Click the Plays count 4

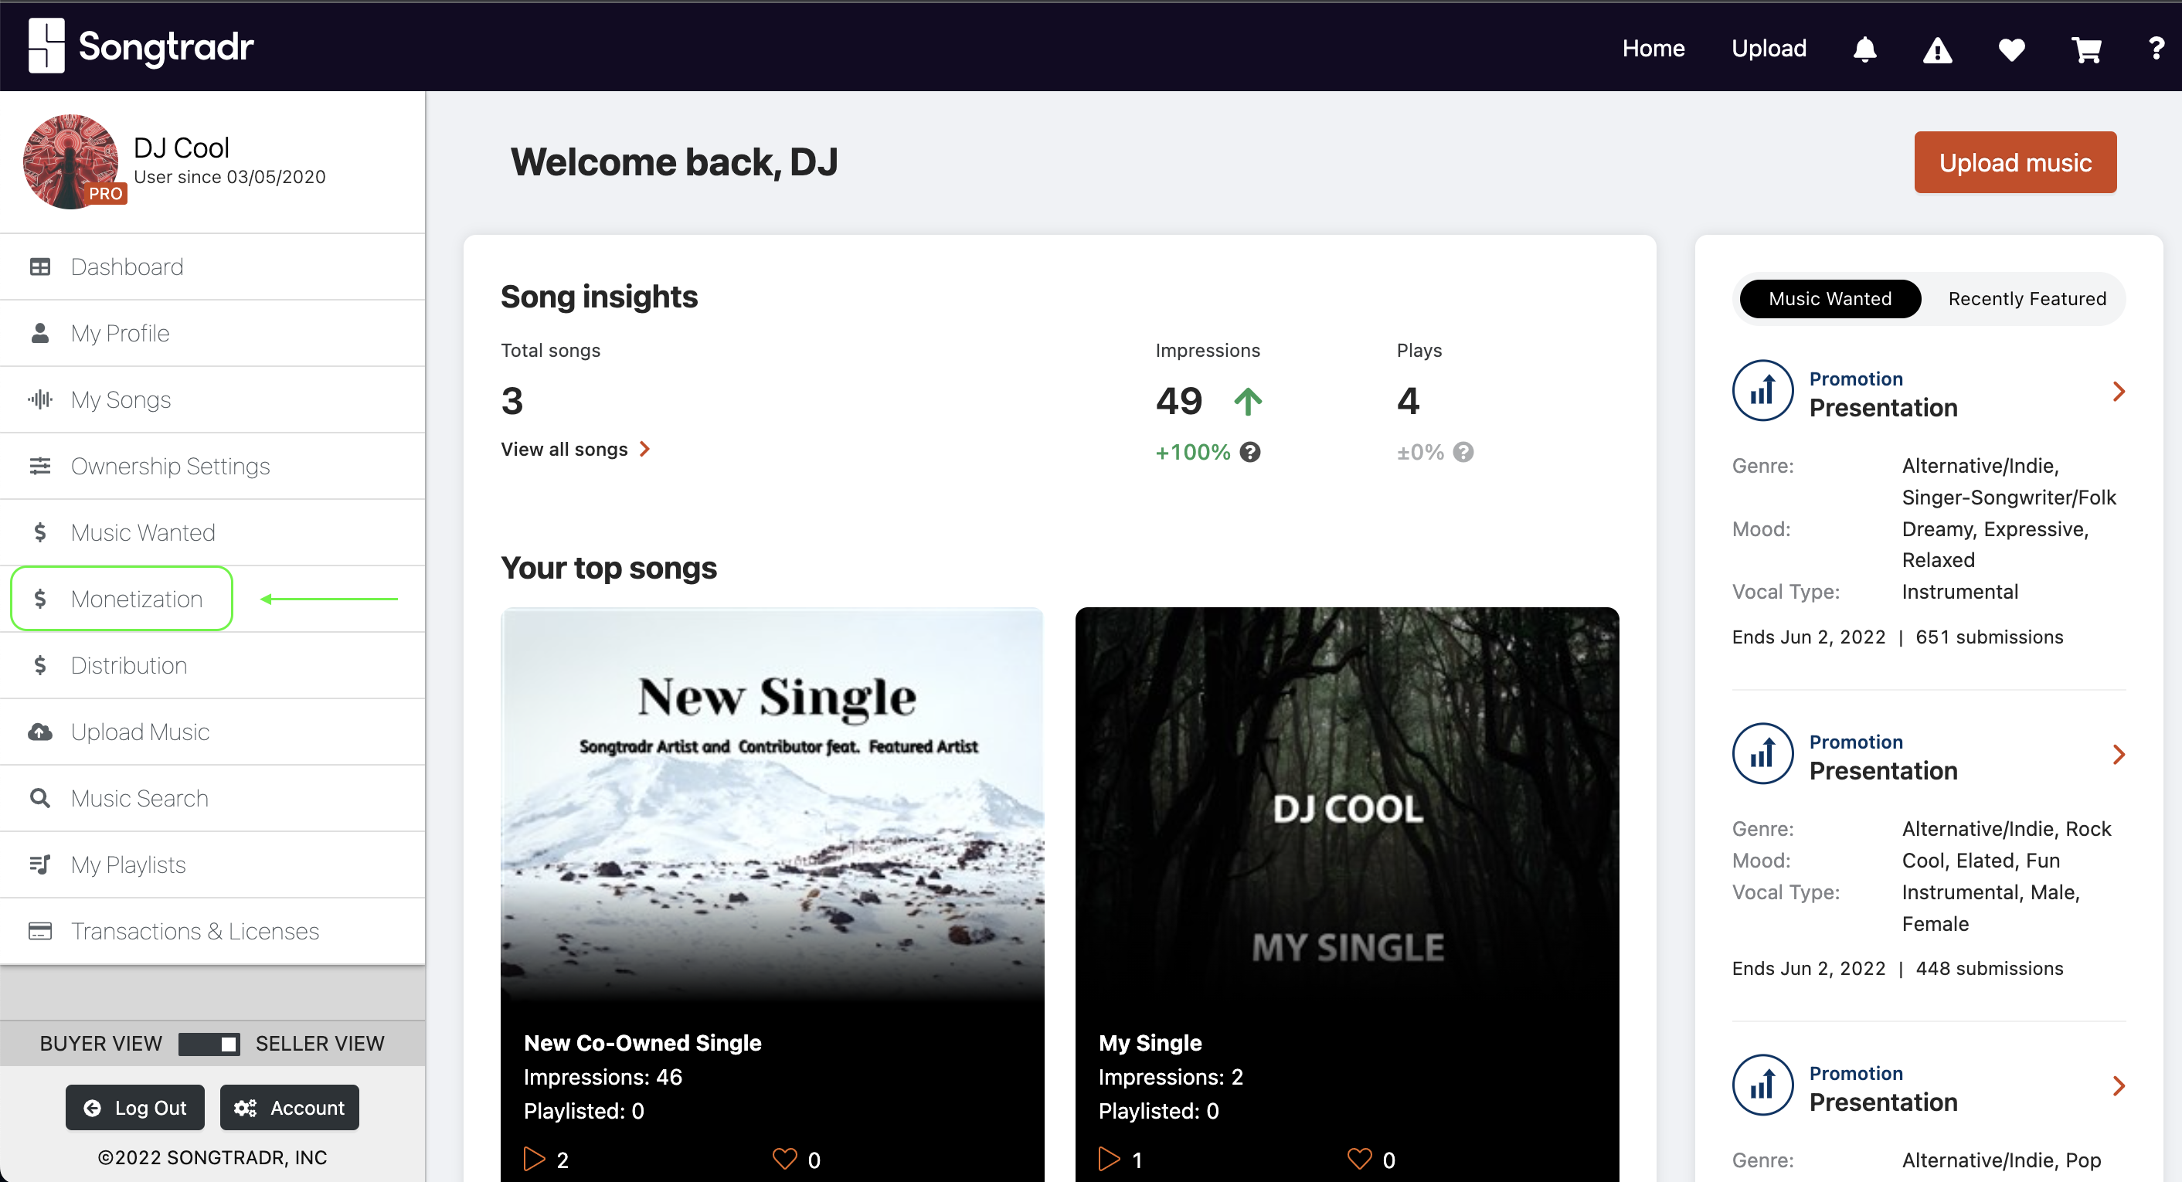coord(1408,400)
